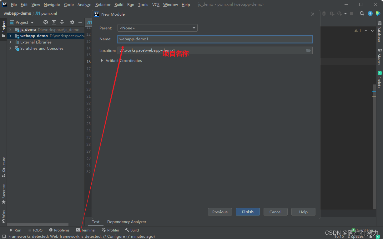Collapse all nodes in the Project tree

pyautogui.click(x=62, y=22)
